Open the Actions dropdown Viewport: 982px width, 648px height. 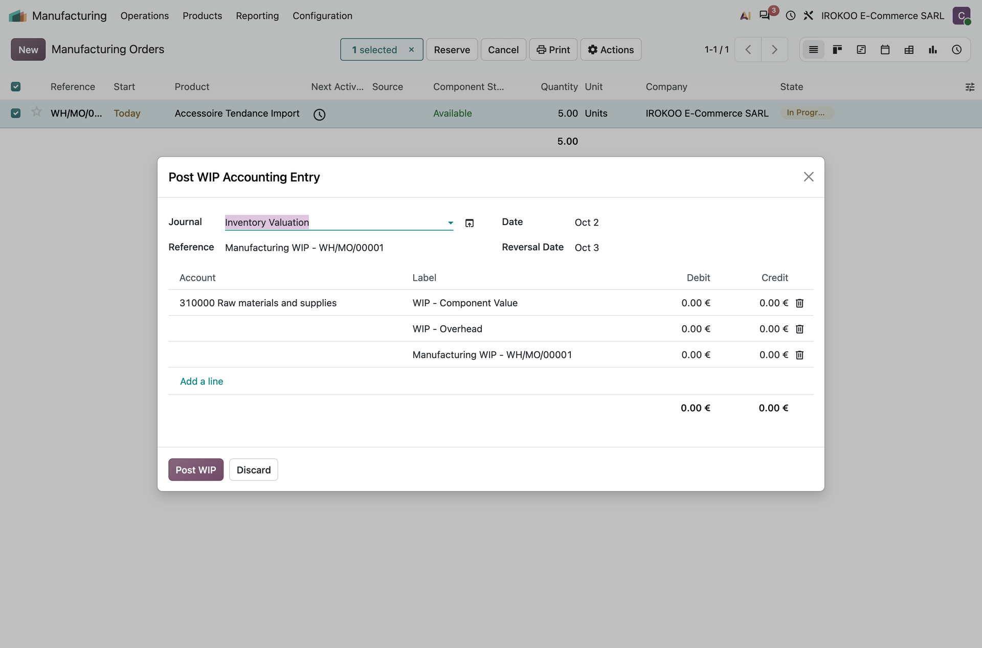[x=611, y=50]
